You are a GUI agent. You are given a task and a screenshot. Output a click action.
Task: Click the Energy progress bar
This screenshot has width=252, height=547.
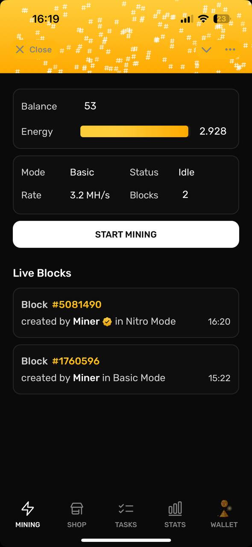[x=134, y=131]
